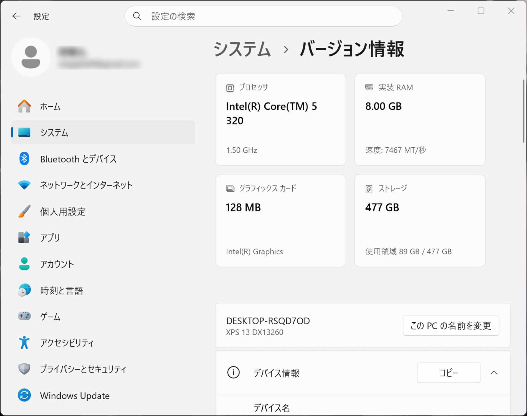The width and height of the screenshot is (527, 416).
Task: Click the 477 GB storage value
Action: click(382, 207)
